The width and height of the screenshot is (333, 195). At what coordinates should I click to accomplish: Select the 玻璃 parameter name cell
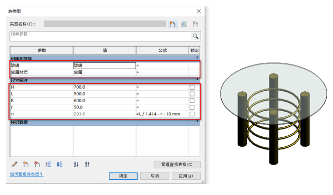click(x=41, y=66)
